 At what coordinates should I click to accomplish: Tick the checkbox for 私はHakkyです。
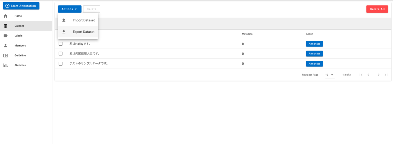(x=61, y=44)
